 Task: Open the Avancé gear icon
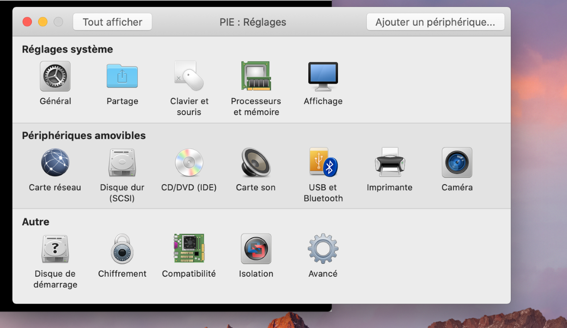point(323,249)
